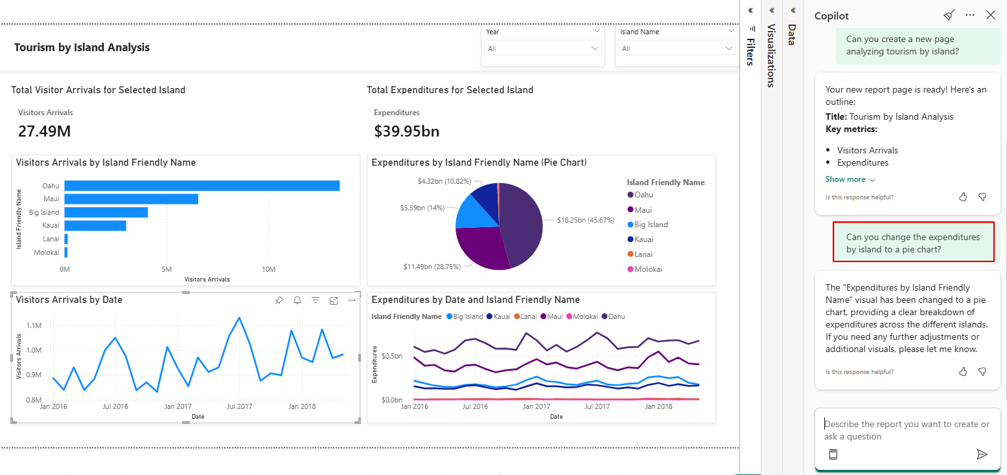Screen dimensions: 1007x475
Task: Click the clipboard icon in the Copilot input
Action: tap(833, 454)
